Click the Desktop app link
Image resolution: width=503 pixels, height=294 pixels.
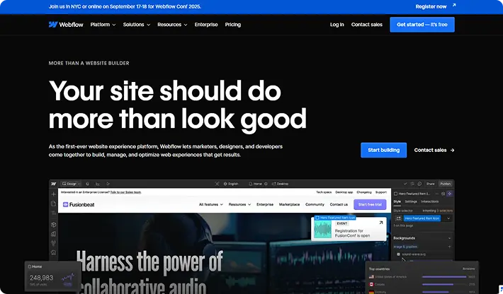344,192
